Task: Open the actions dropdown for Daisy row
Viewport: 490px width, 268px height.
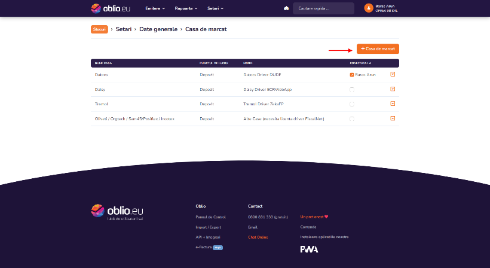Action: (x=393, y=89)
